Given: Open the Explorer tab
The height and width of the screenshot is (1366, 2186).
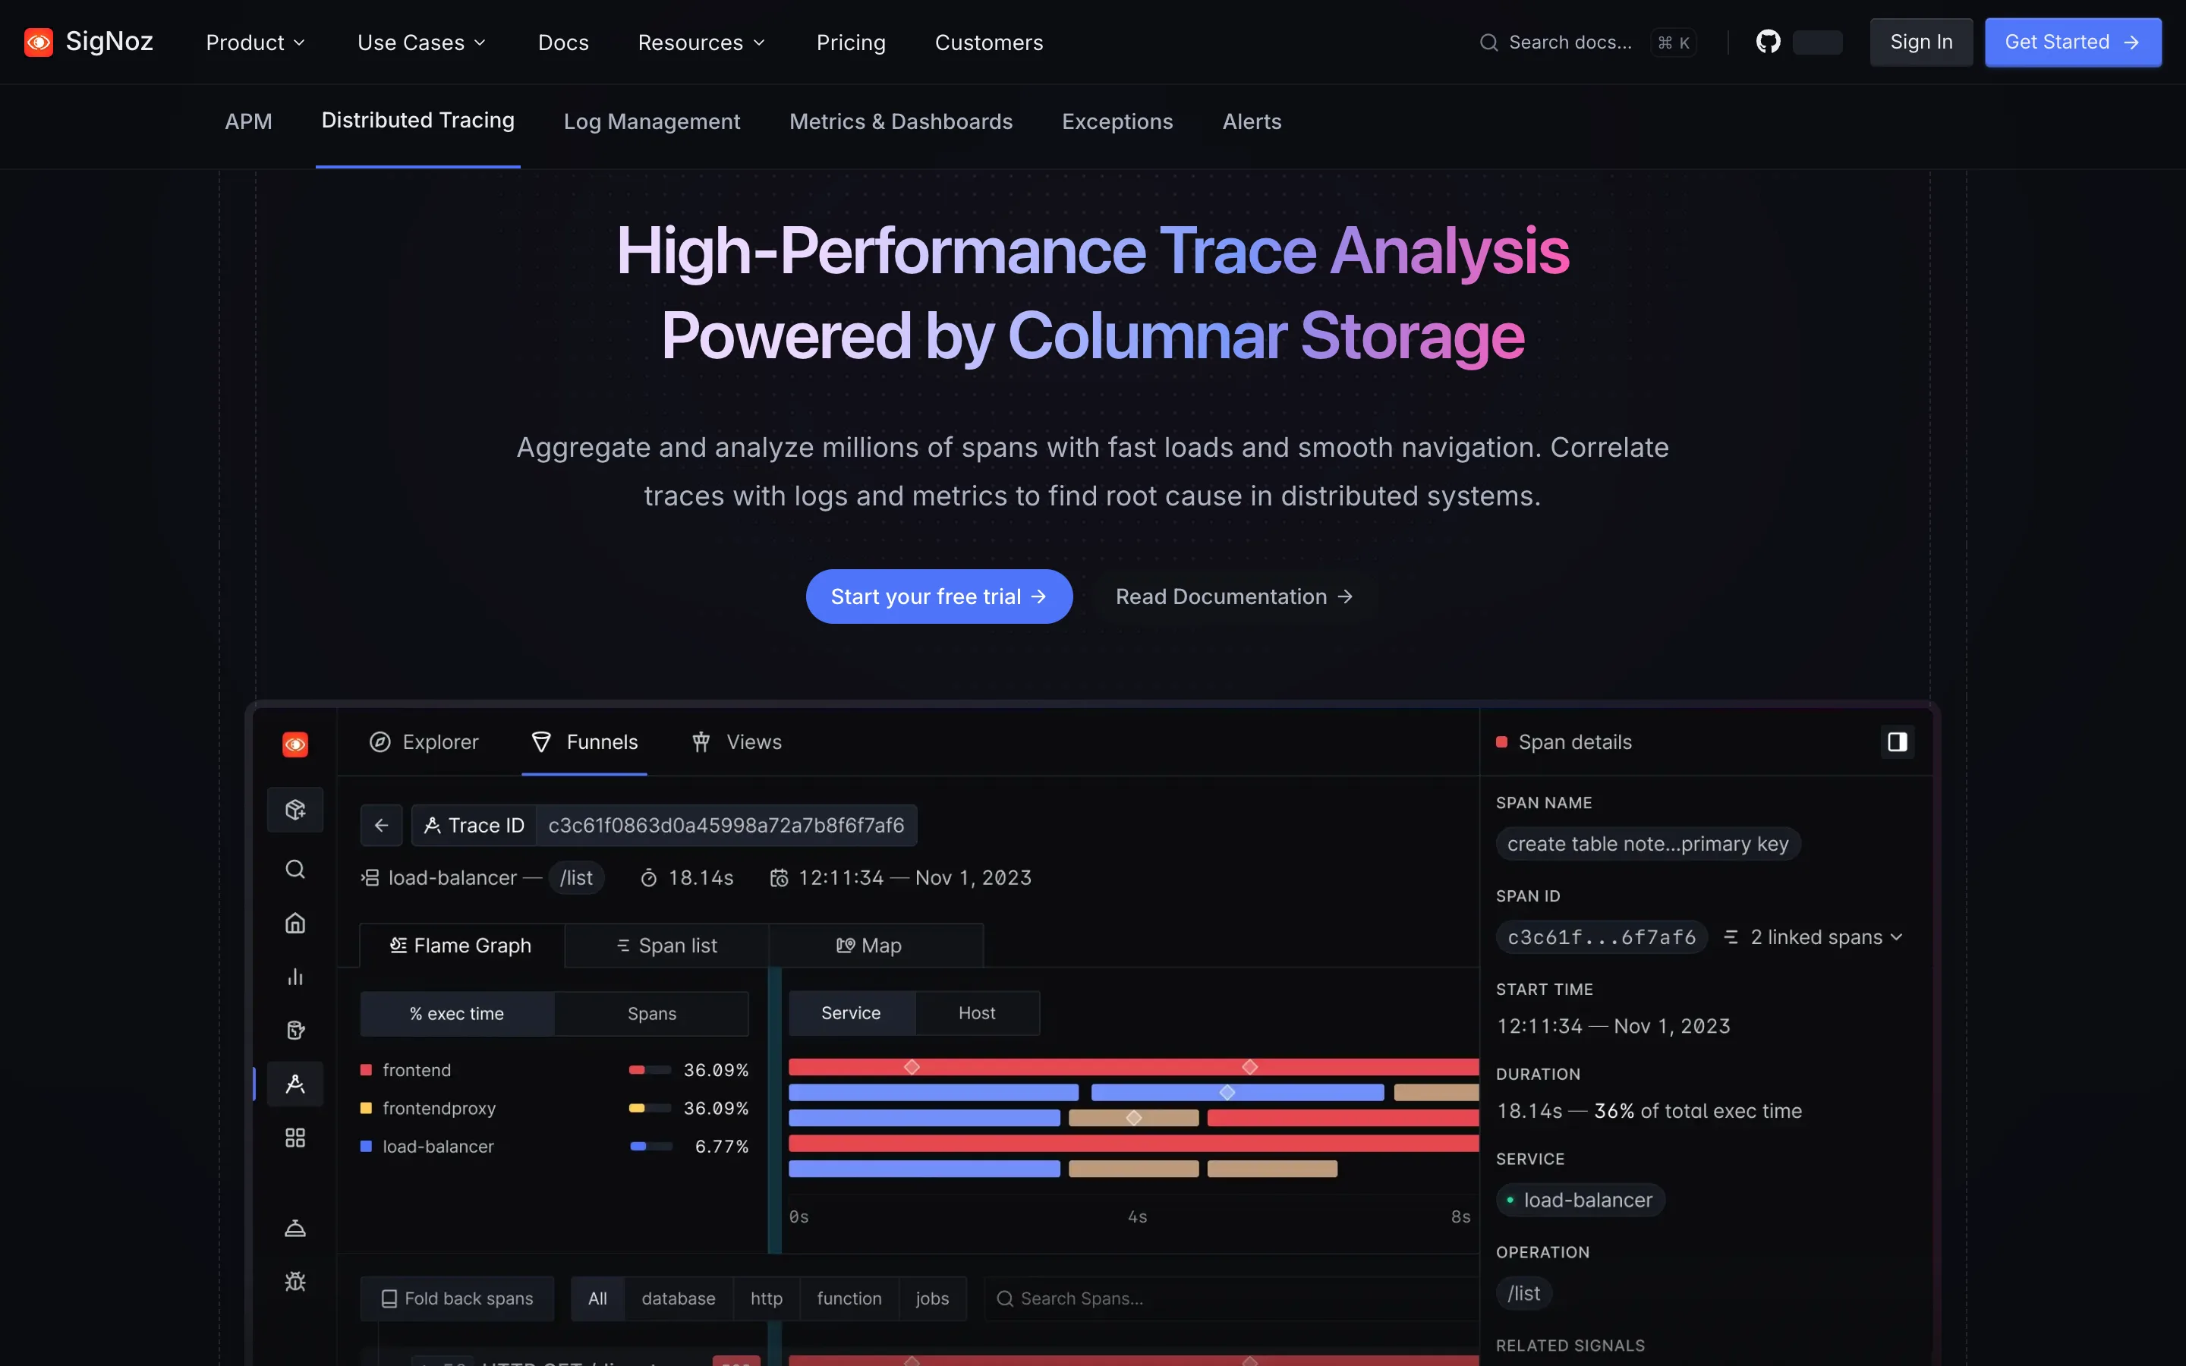Looking at the screenshot, I should coord(424,741).
